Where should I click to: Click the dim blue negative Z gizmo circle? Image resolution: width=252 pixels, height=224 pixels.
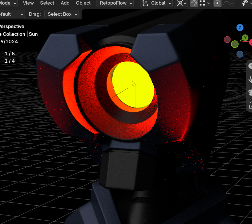[240, 54]
